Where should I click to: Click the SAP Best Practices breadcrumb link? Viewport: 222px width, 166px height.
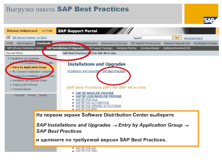[114, 71]
